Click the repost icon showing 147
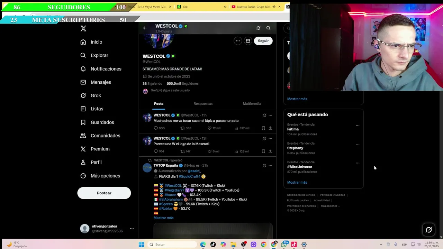Viewport: 443px width, 249px height. tap(182, 151)
